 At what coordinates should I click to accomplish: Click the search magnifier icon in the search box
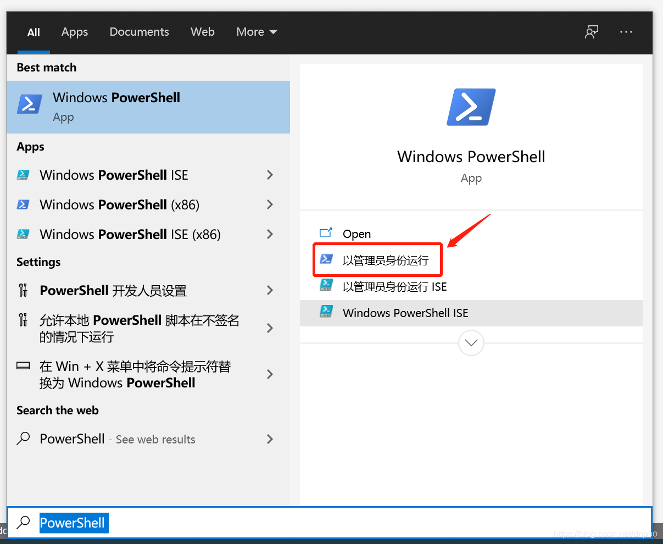[23, 523]
